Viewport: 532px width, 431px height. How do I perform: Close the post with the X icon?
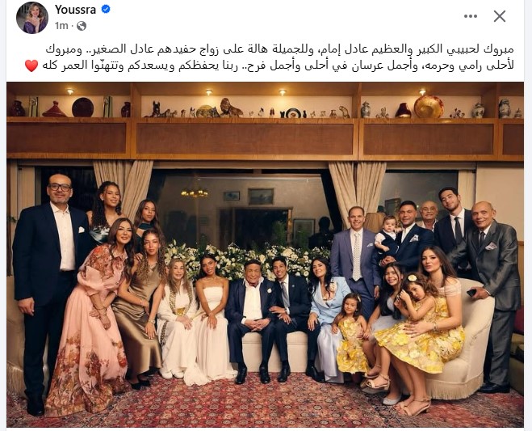point(500,16)
